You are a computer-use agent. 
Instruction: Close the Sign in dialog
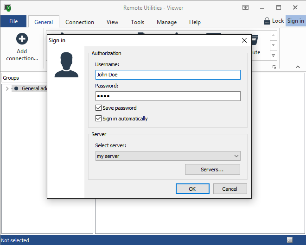[244, 40]
